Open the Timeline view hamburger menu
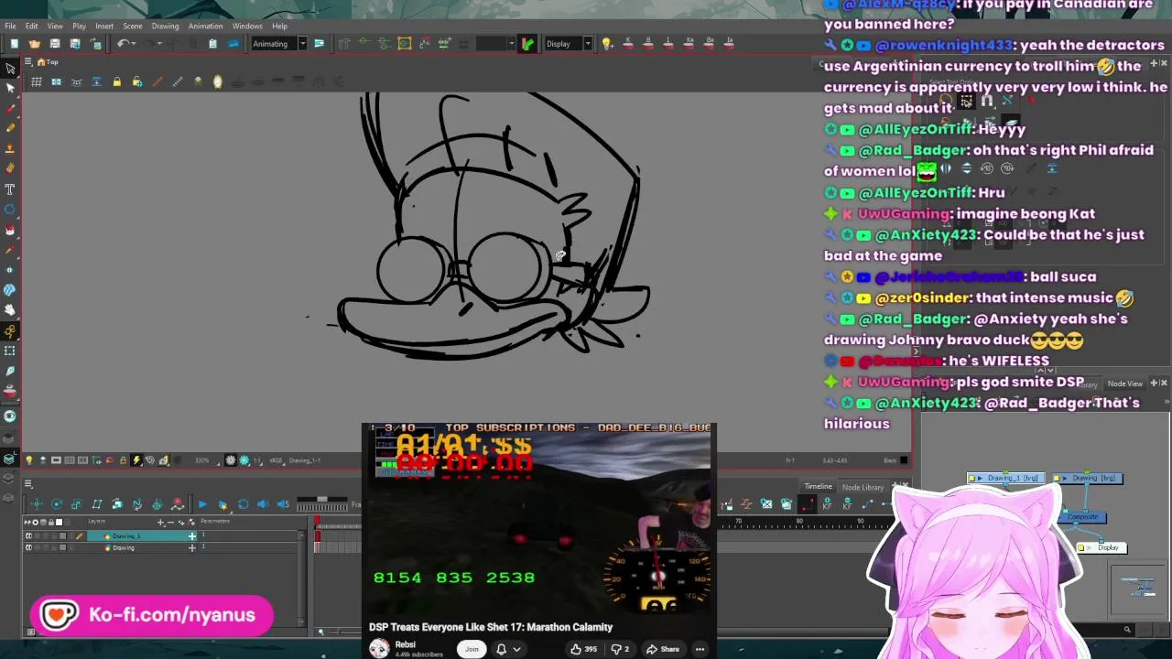 28,484
